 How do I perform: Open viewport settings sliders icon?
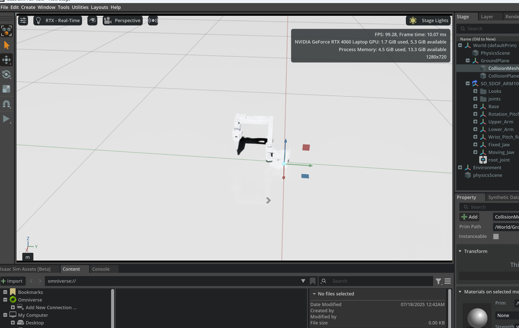[x=23, y=20]
